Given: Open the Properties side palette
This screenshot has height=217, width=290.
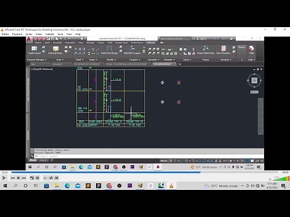Looking at the screenshot, I should (28, 135).
